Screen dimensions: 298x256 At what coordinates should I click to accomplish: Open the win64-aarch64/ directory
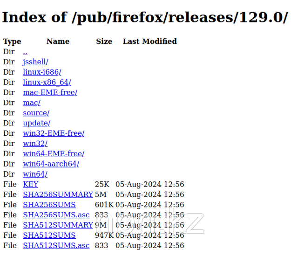tap(51, 164)
